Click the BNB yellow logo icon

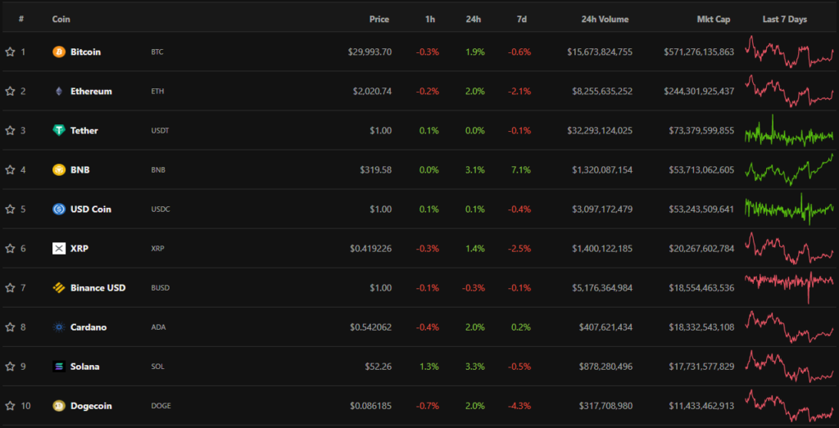click(x=59, y=170)
